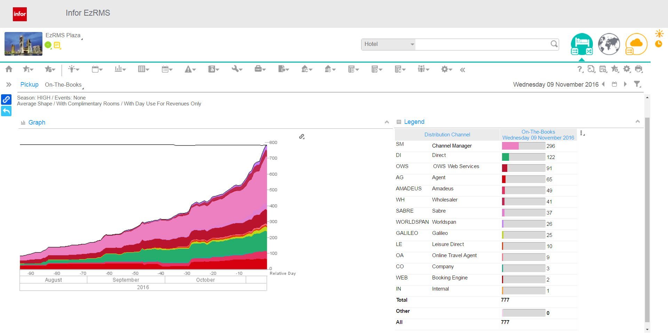The height and width of the screenshot is (333, 668).
Task: Switch to the Pickup tab
Action: pos(29,85)
